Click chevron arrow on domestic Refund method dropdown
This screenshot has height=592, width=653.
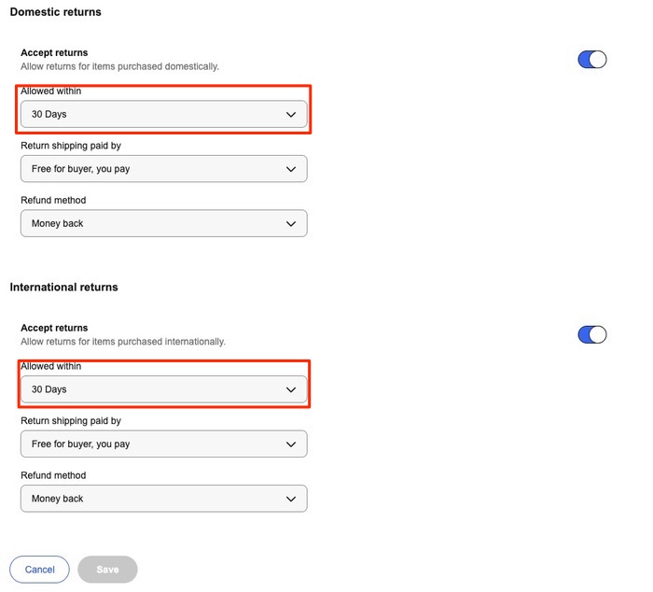291,224
